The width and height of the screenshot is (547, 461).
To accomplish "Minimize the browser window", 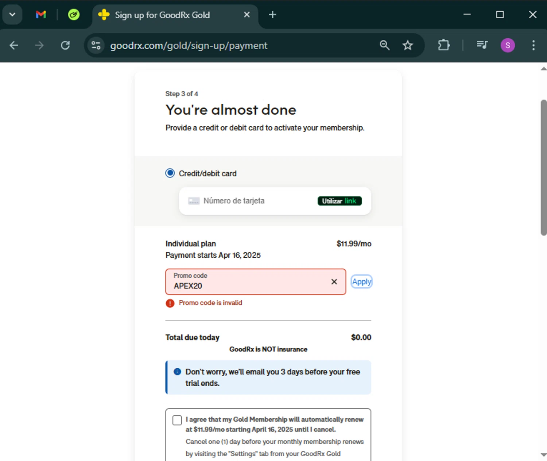I will (467, 15).
